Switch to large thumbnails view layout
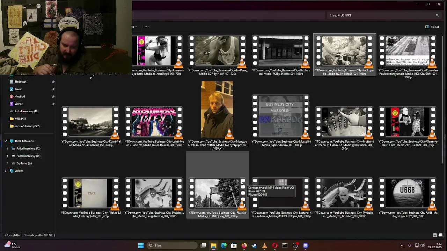The image size is (447, 251). pyautogui.click(x=440, y=235)
